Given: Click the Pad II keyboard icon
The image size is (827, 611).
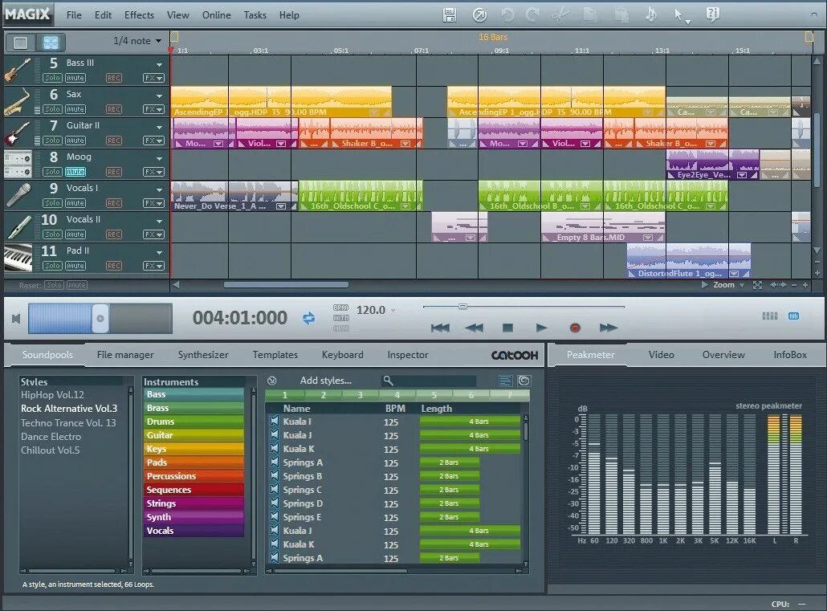Looking at the screenshot, I should click(18, 258).
